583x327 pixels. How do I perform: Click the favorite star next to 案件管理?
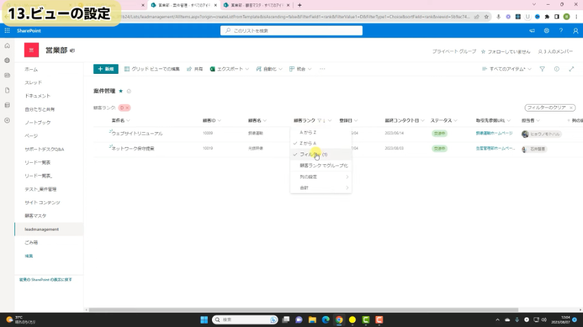[121, 90]
